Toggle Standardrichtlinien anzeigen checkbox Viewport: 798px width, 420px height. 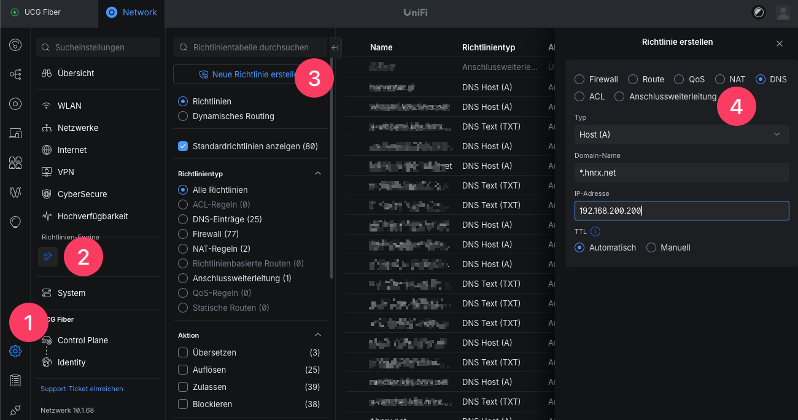(x=183, y=146)
